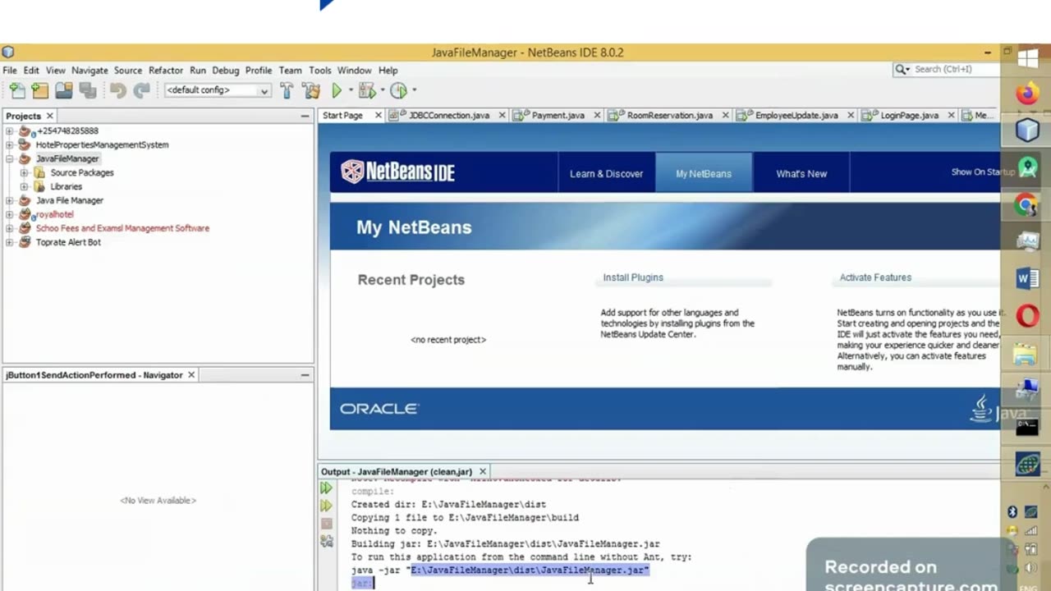Click the Build Project hammer icon
The width and height of the screenshot is (1051, 591).
click(287, 90)
